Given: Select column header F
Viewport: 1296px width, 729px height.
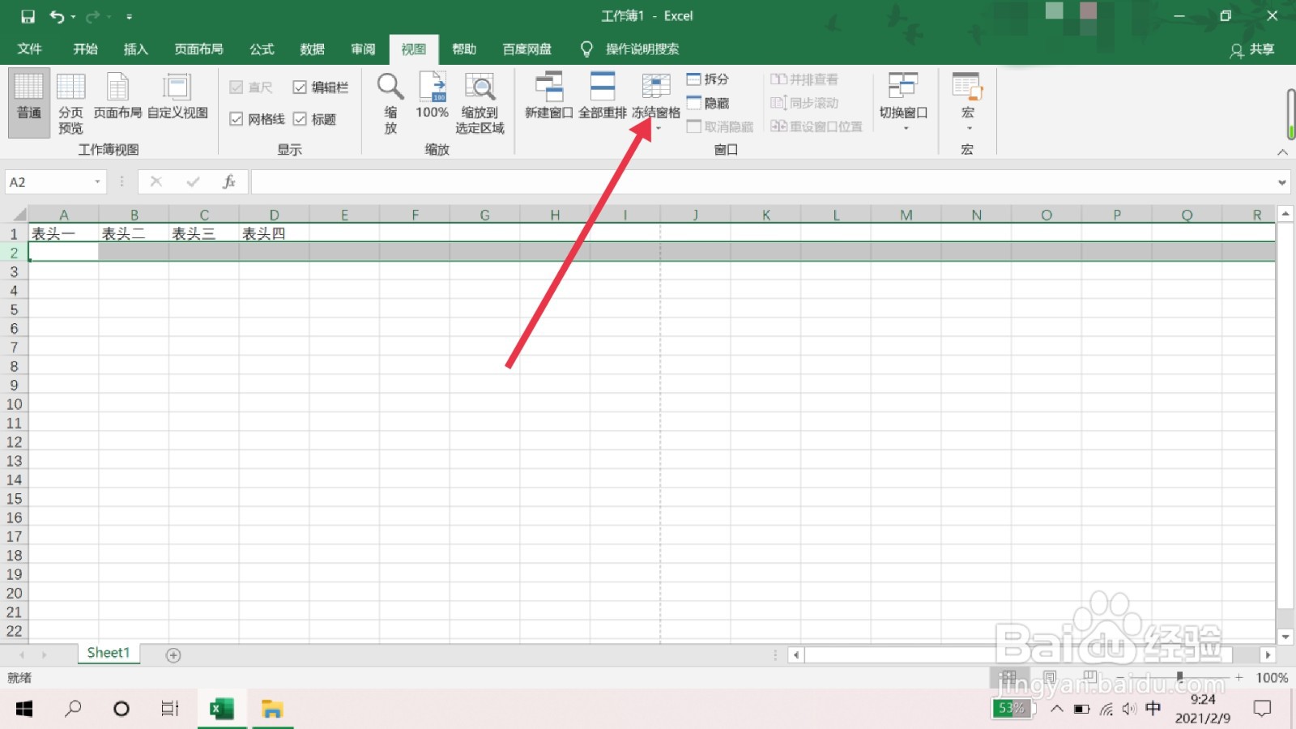Looking at the screenshot, I should [x=415, y=215].
